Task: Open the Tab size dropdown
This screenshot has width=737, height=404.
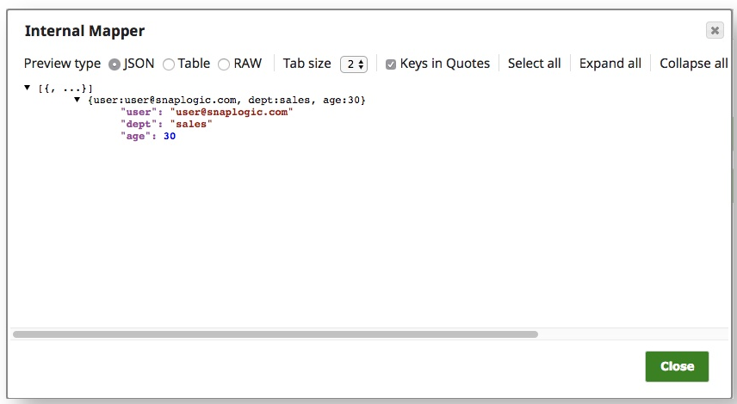Action: pos(354,64)
